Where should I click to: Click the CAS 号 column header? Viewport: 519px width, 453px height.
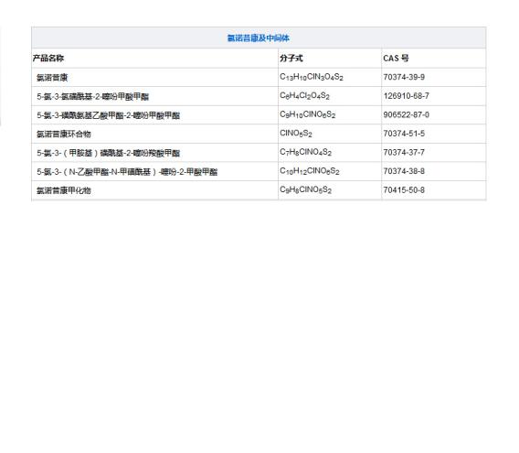point(396,58)
